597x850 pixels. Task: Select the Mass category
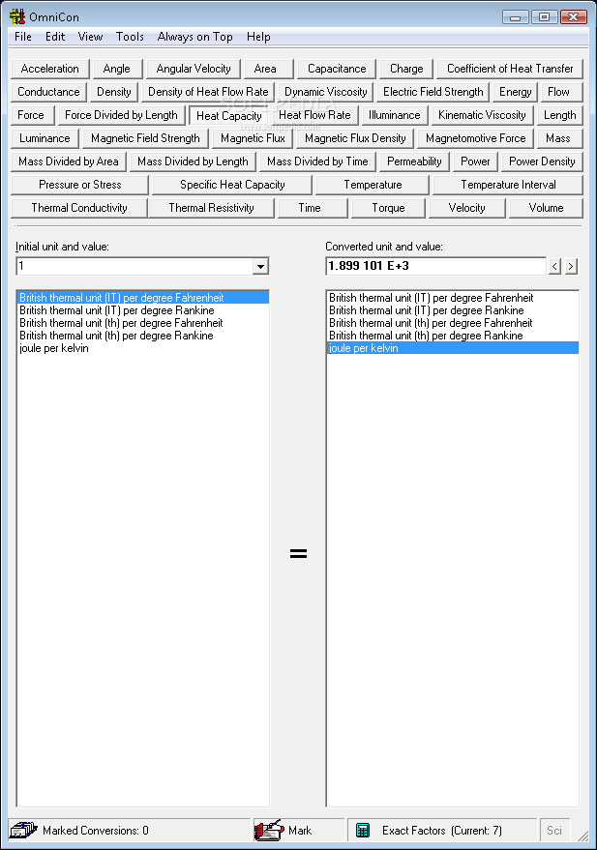point(558,139)
